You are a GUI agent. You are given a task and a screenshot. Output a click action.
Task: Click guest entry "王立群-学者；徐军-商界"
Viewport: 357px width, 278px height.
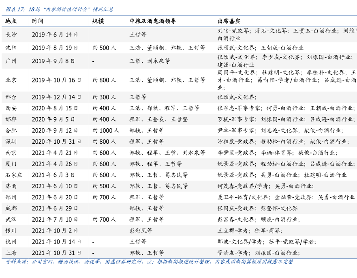click(x=250, y=231)
